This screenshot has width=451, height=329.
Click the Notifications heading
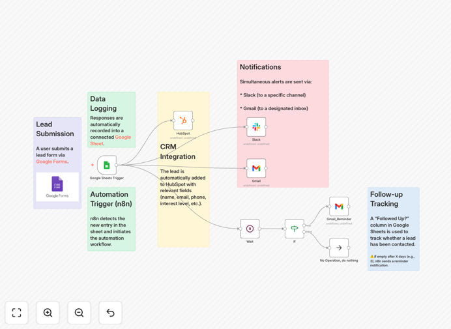point(260,67)
